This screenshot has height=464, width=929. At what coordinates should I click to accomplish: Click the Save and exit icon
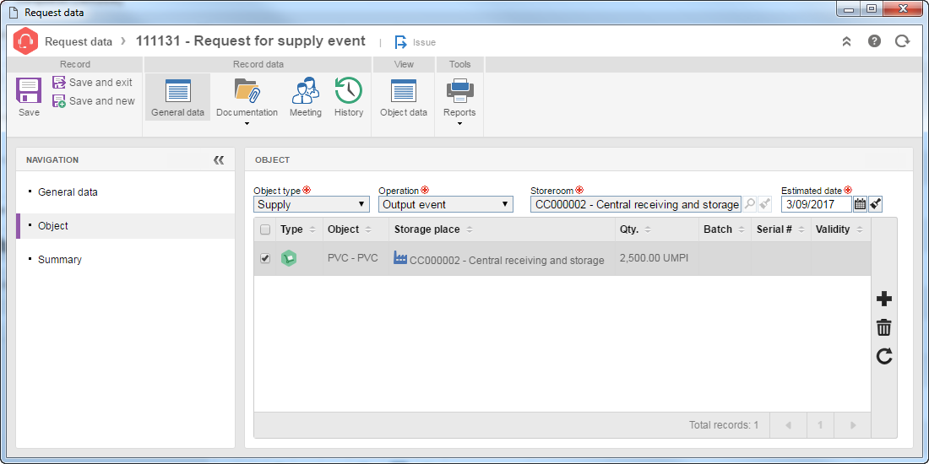(x=59, y=83)
